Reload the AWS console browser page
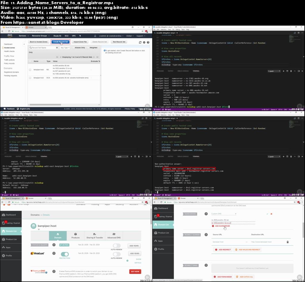The height and width of the screenshot is (282, 305). (x=9, y=31)
